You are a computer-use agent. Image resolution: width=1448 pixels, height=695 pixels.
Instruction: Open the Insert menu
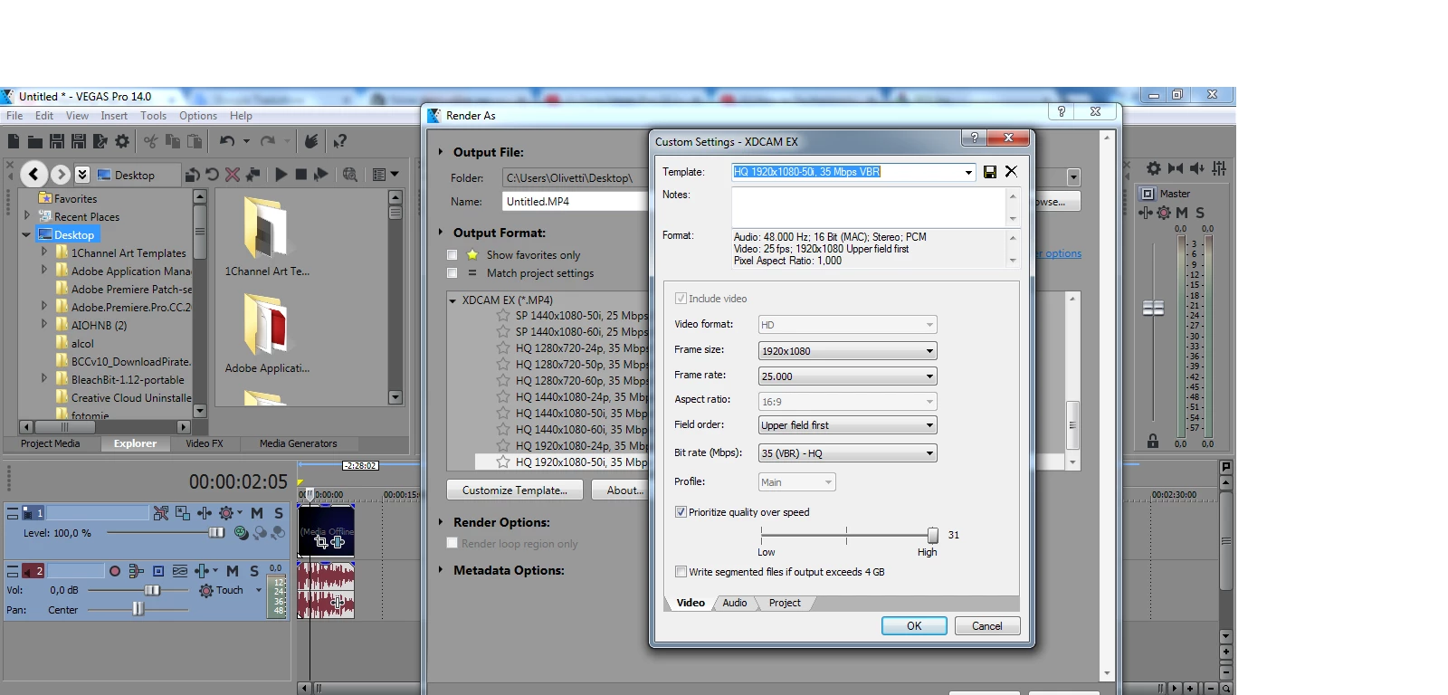pos(114,116)
